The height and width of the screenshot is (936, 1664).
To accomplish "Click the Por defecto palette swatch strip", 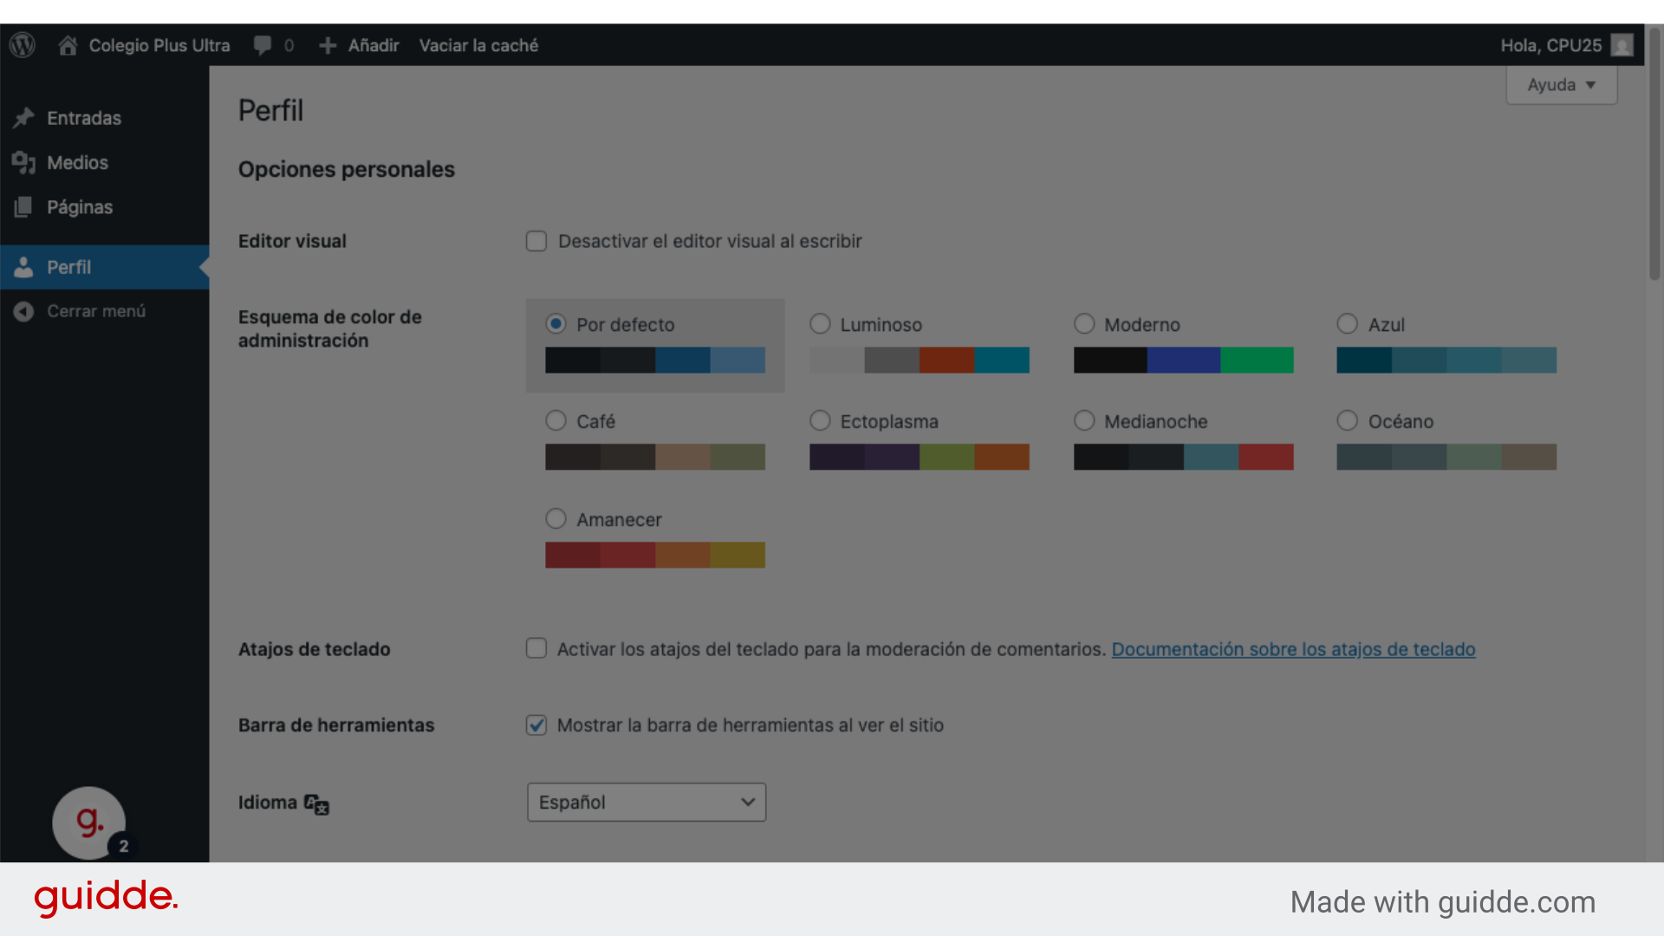I will pos(655,360).
